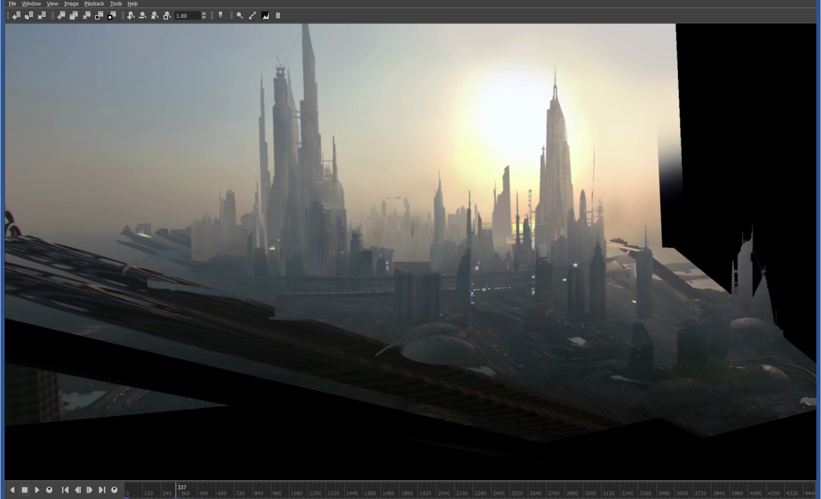Click frame 4080 on the timeline
The height and width of the screenshot is (499, 821).
(755, 493)
